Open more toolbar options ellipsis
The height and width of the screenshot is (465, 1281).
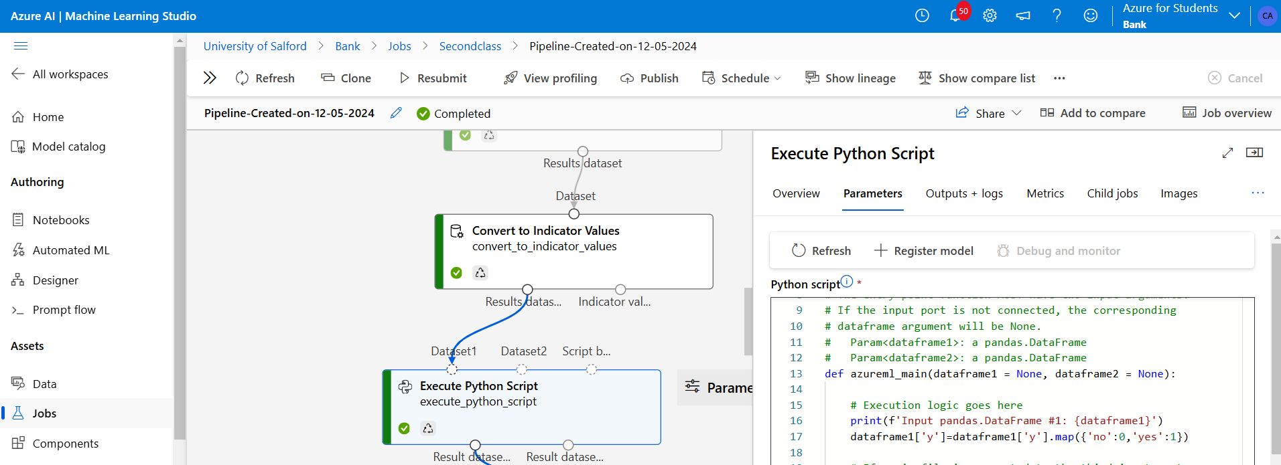click(x=1059, y=78)
